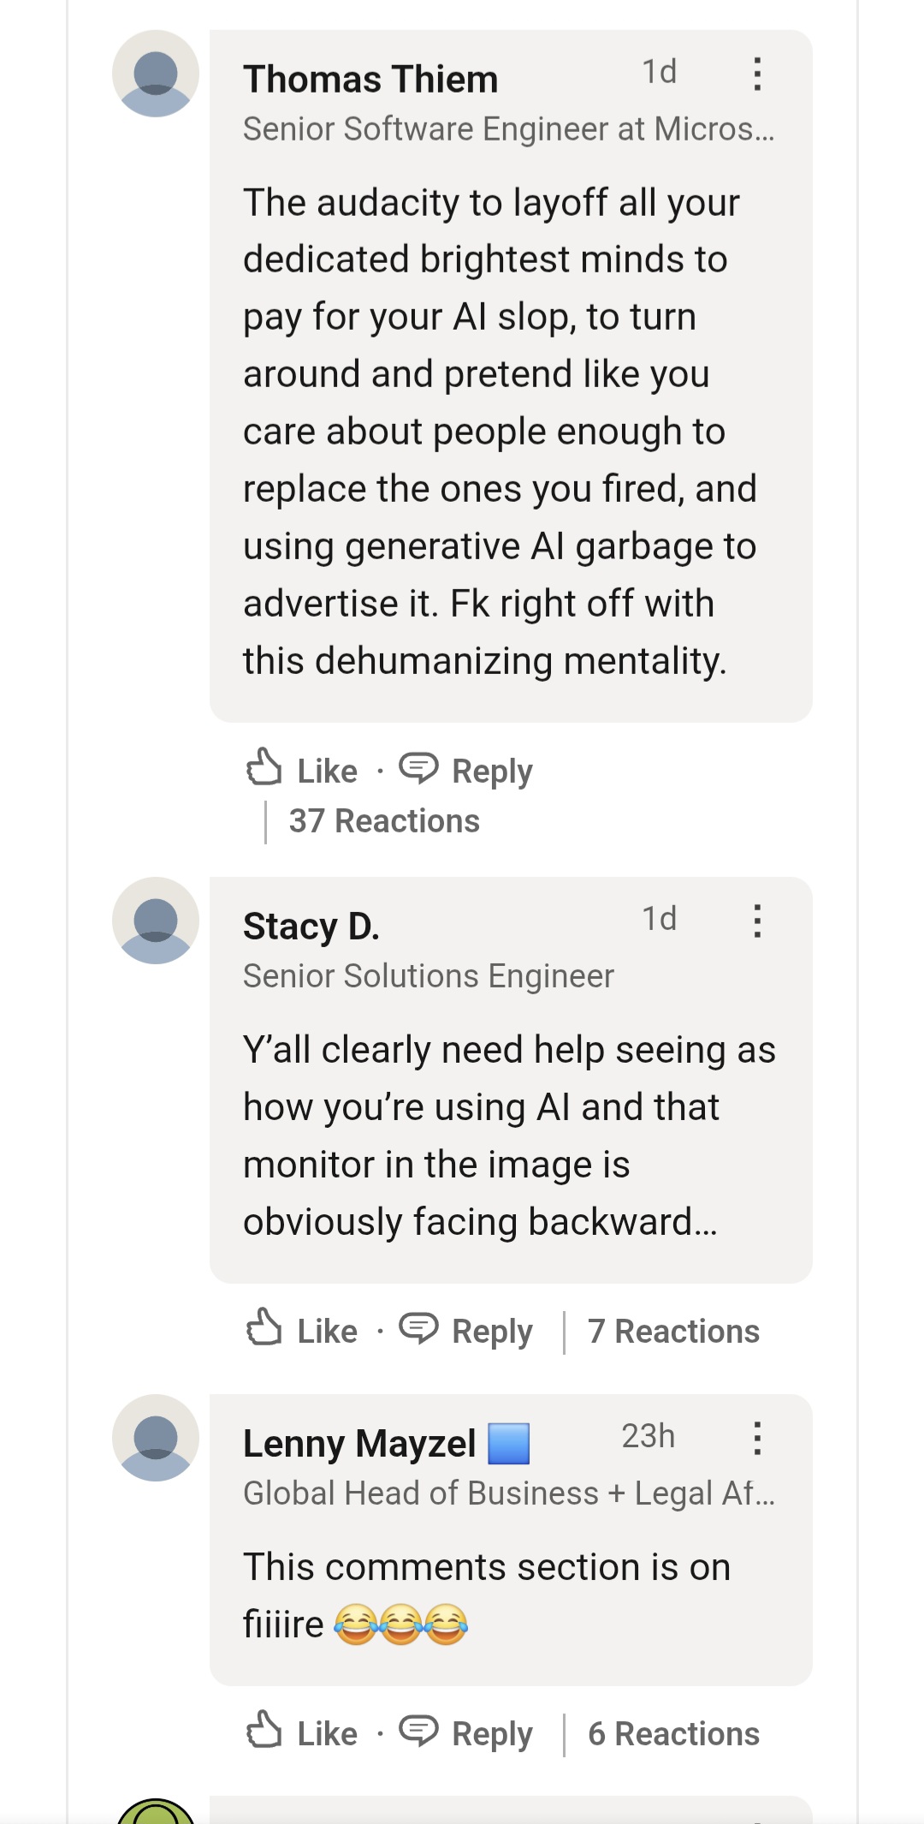Image resolution: width=924 pixels, height=1824 pixels.
Task: Open Thomas Thiem's profile avatar
Action: (x=156, y=74)
